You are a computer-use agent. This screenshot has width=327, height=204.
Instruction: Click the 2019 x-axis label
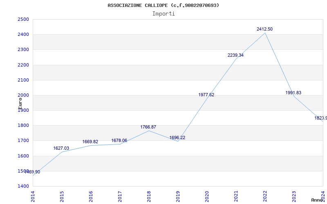(x=178, y=197)
